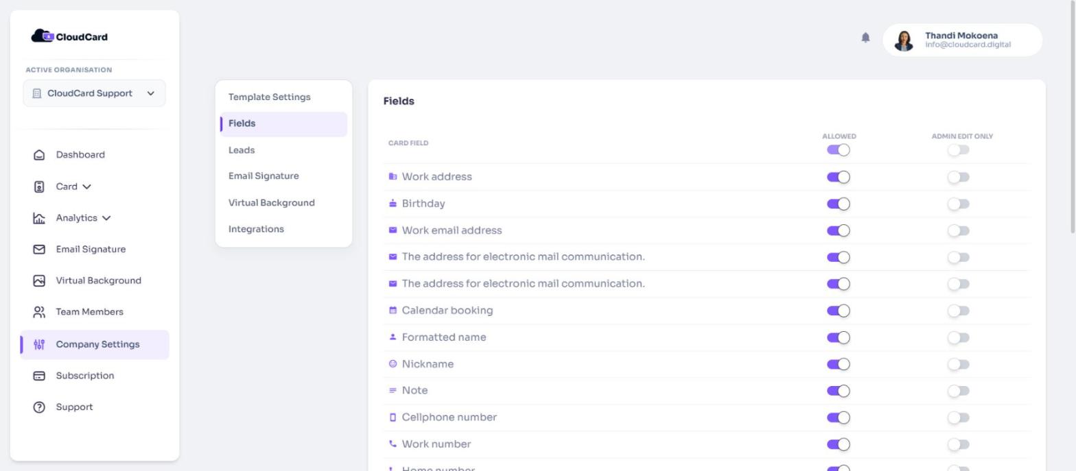Click the Virtual Background image icon in sidebar

39,281
